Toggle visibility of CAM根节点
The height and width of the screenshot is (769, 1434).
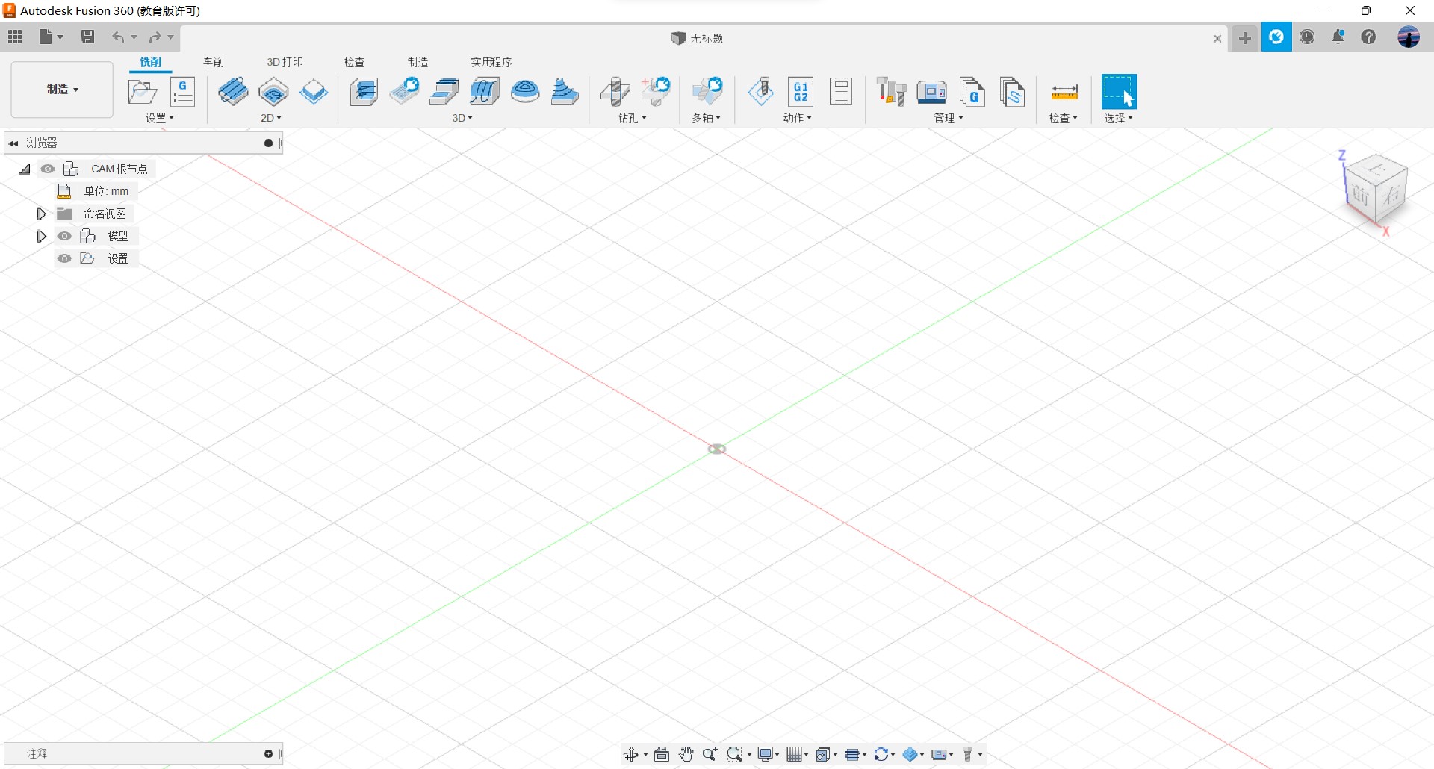(x=48, y=169)
